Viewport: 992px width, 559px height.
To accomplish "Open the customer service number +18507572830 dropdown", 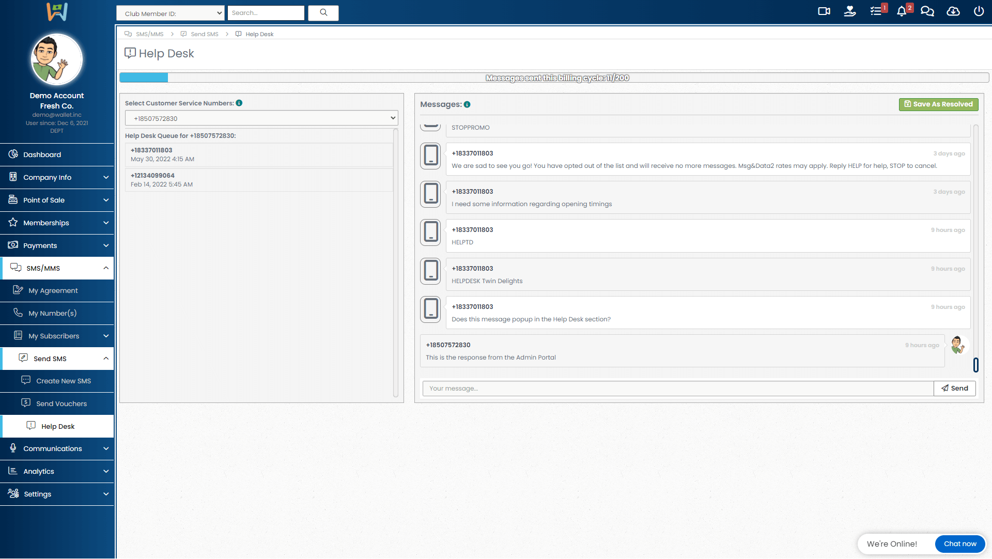I will tap(261, 118).
